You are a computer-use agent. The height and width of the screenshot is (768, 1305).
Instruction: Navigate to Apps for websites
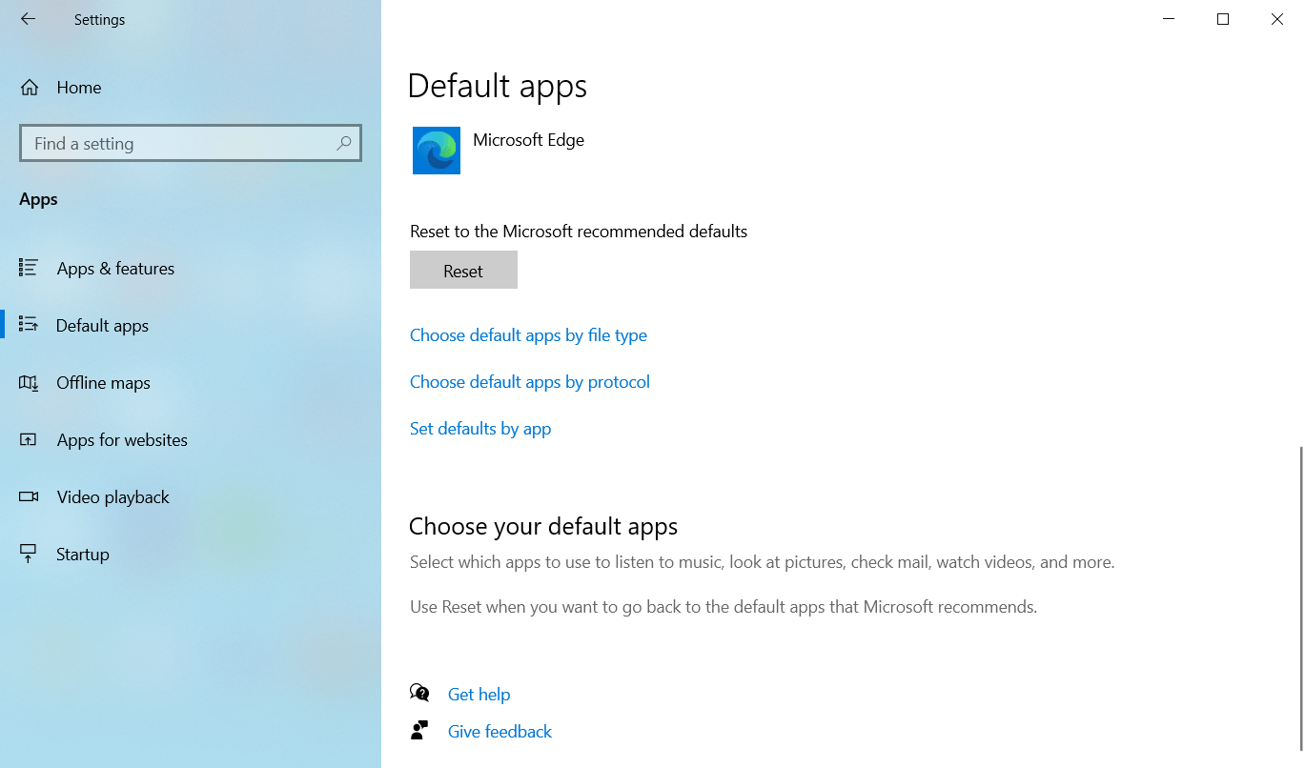point(122,440)
